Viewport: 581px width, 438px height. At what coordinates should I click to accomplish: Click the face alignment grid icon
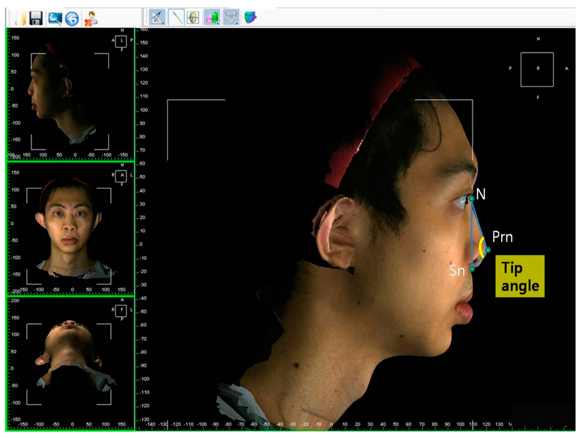(193, 17)
